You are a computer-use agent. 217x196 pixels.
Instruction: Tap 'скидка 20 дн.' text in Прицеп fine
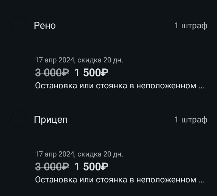100,154
